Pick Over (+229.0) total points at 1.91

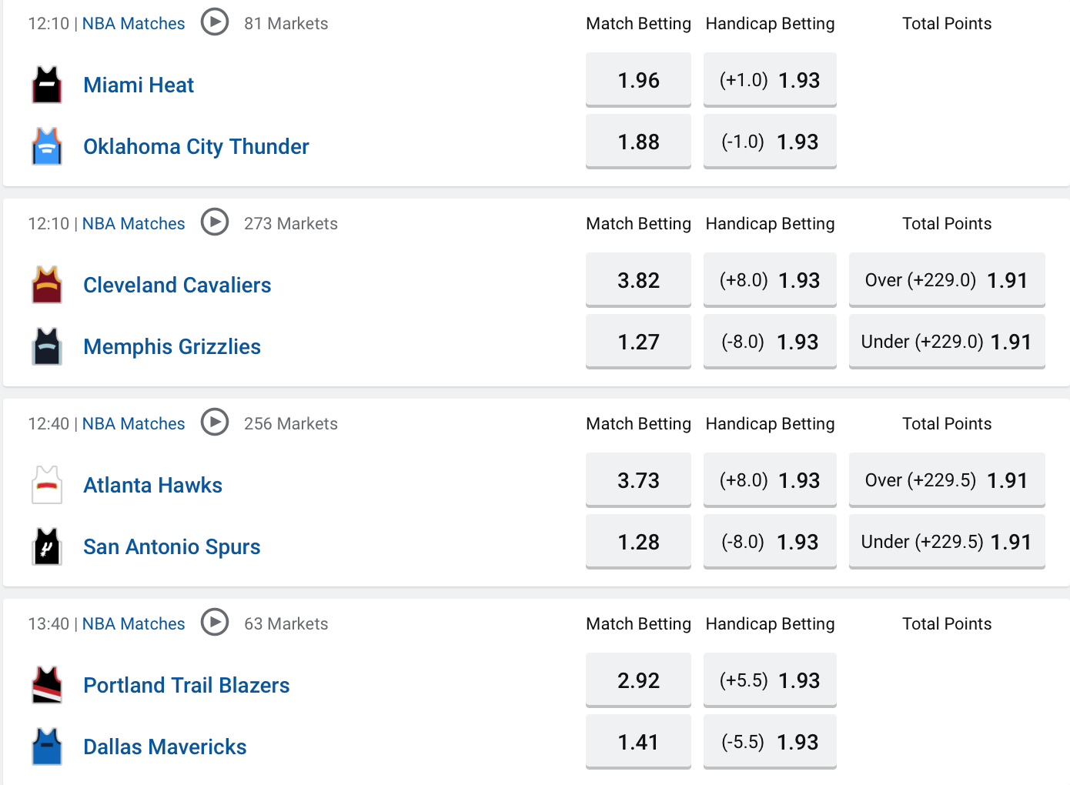[x=947, y=280]
